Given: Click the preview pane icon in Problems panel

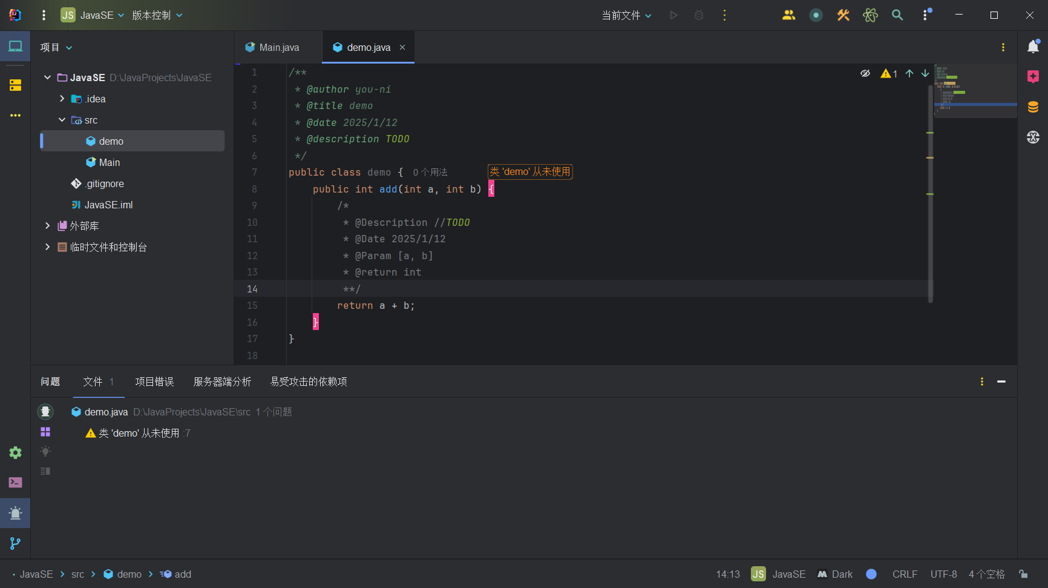Looking at the screenshot, I should [x=45, y=471].
